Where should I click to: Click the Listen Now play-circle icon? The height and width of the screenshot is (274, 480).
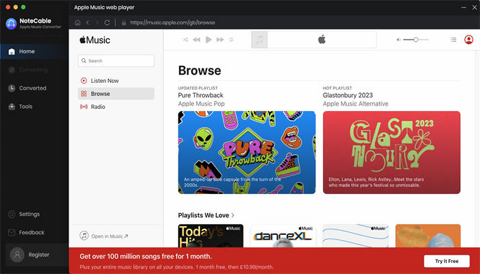(x=84, y=81)
